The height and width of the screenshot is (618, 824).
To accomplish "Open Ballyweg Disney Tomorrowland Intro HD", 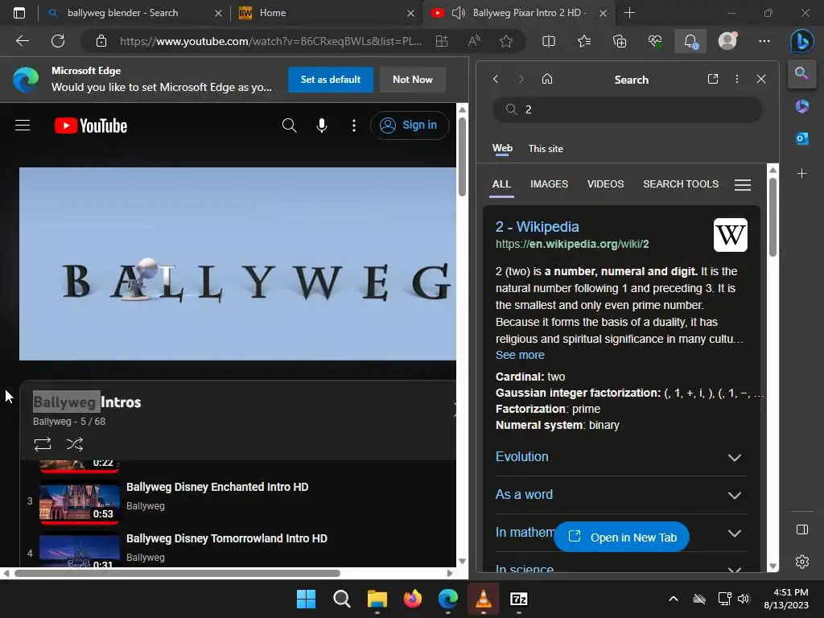I will point(226,538).
